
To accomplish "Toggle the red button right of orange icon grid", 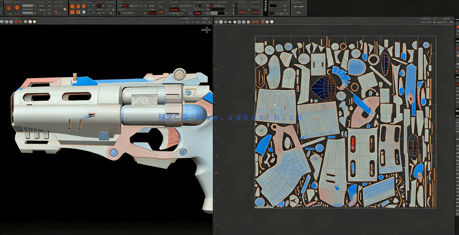I will coord(99,5).
